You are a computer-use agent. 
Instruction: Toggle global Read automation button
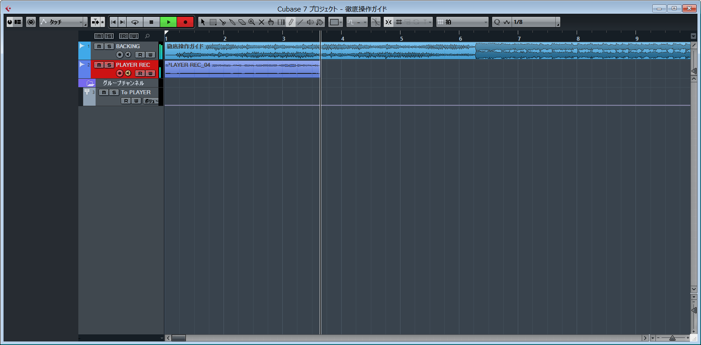click(123, 36)
